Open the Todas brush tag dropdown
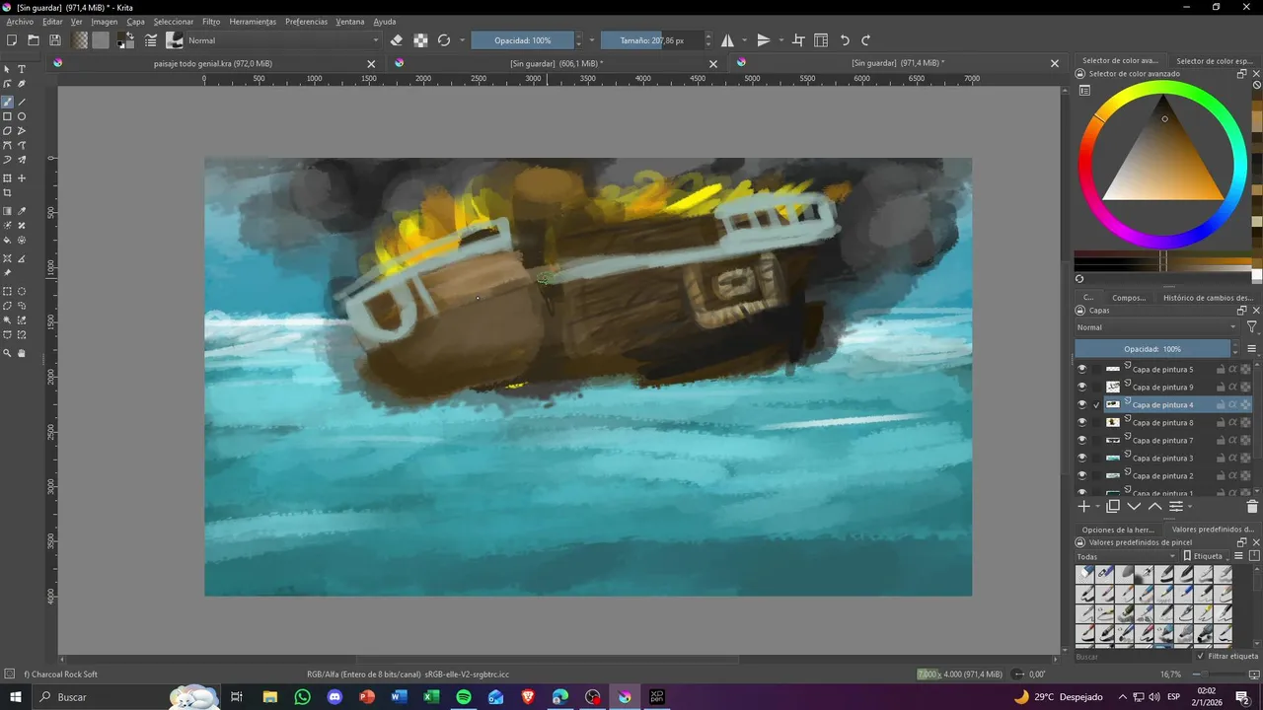This screenshot has width=1263, height=710. click(x=1127, y=556)
